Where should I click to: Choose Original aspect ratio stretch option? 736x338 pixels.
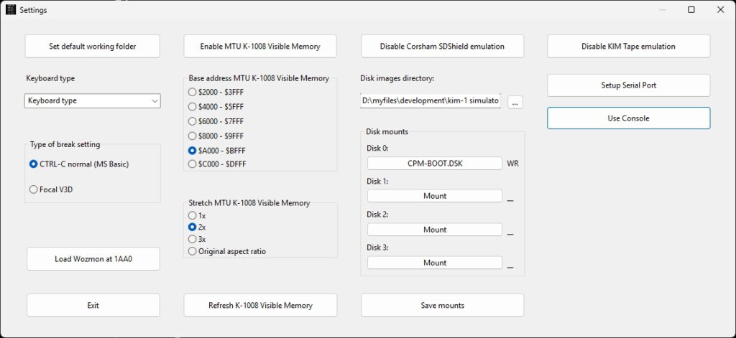(192, 251)
